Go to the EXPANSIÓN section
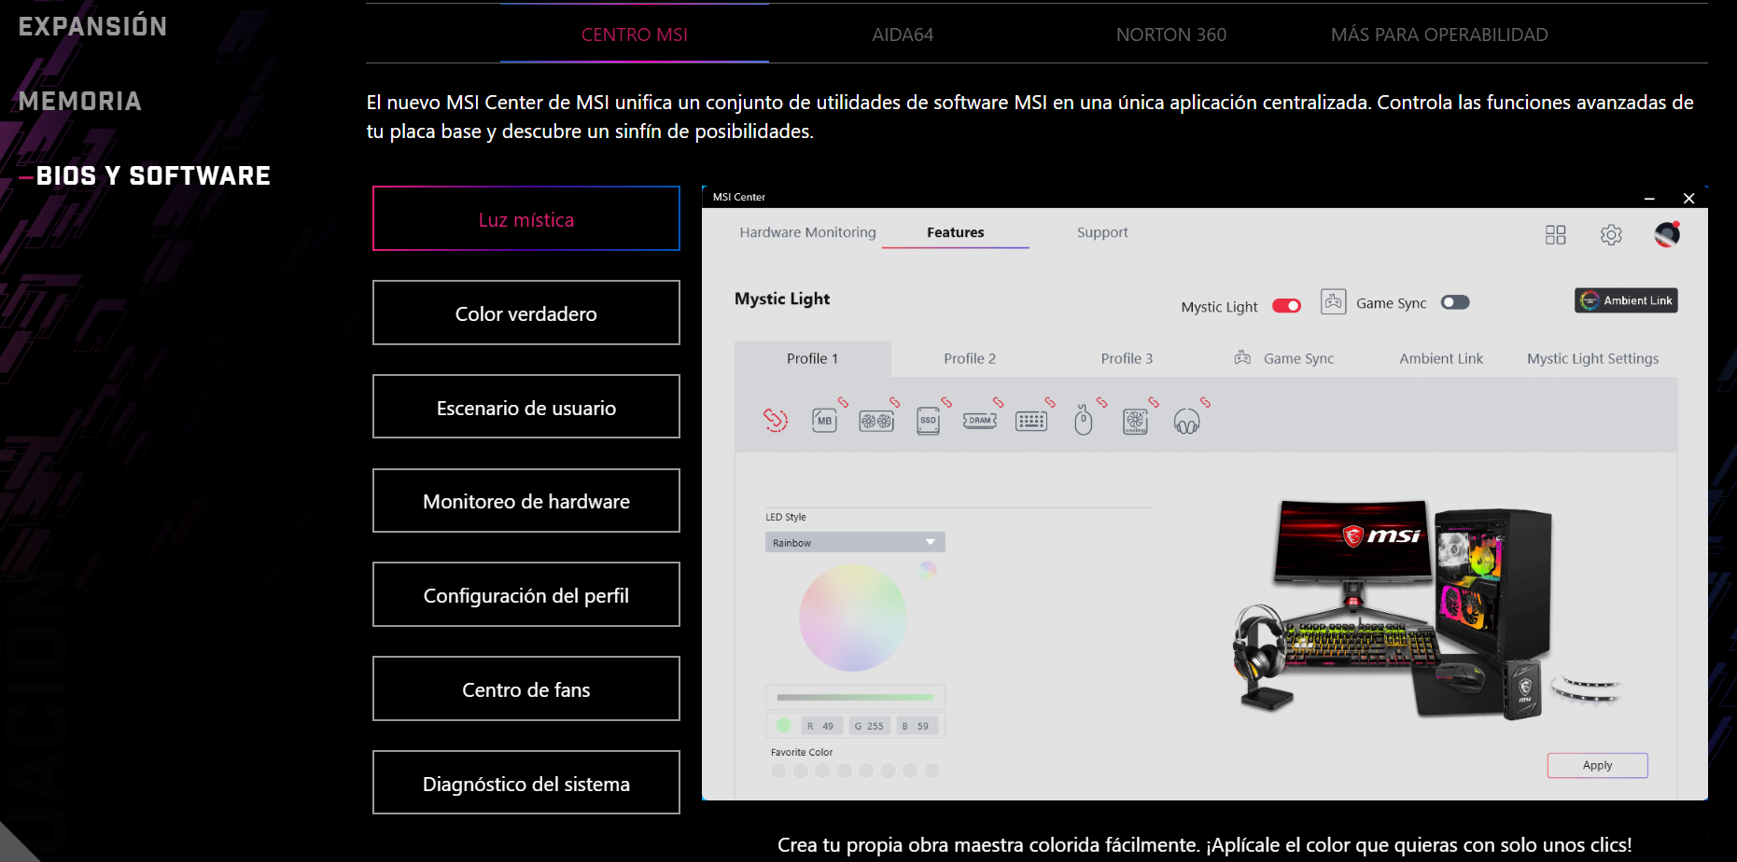This screenshot has width=1737, height=862. click(x=93, y=26)
